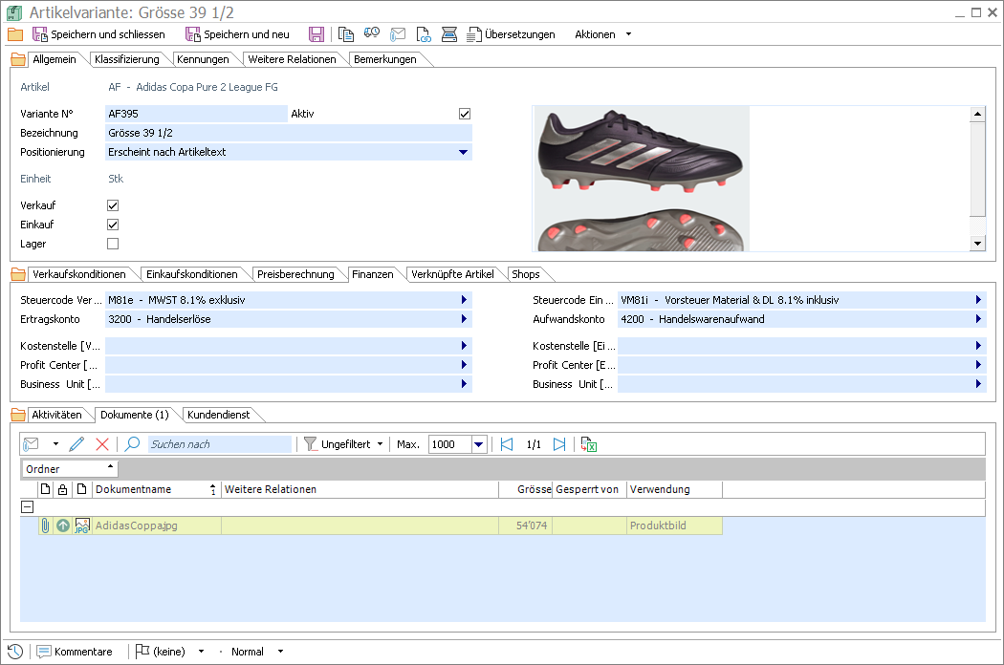Click the history clock icon in status bar
This screenshot has height=665, width=1004.
click(15, 652)
